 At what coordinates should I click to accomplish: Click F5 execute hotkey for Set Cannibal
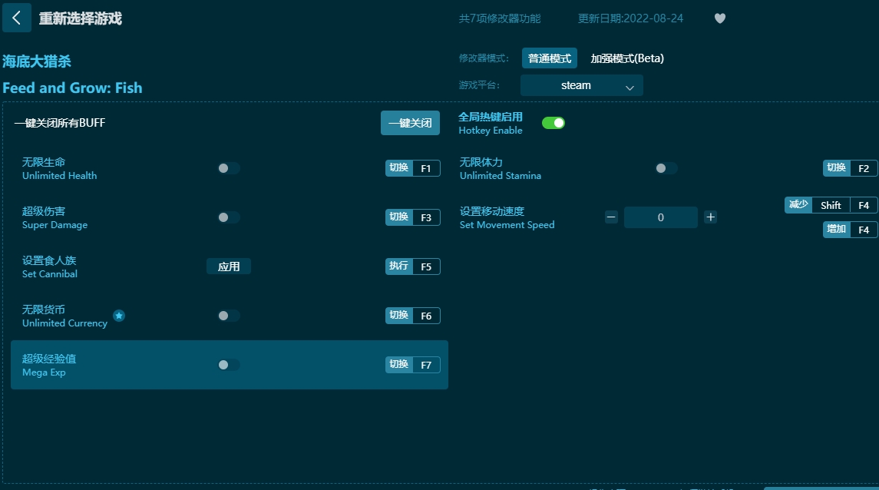coord(412,267)
